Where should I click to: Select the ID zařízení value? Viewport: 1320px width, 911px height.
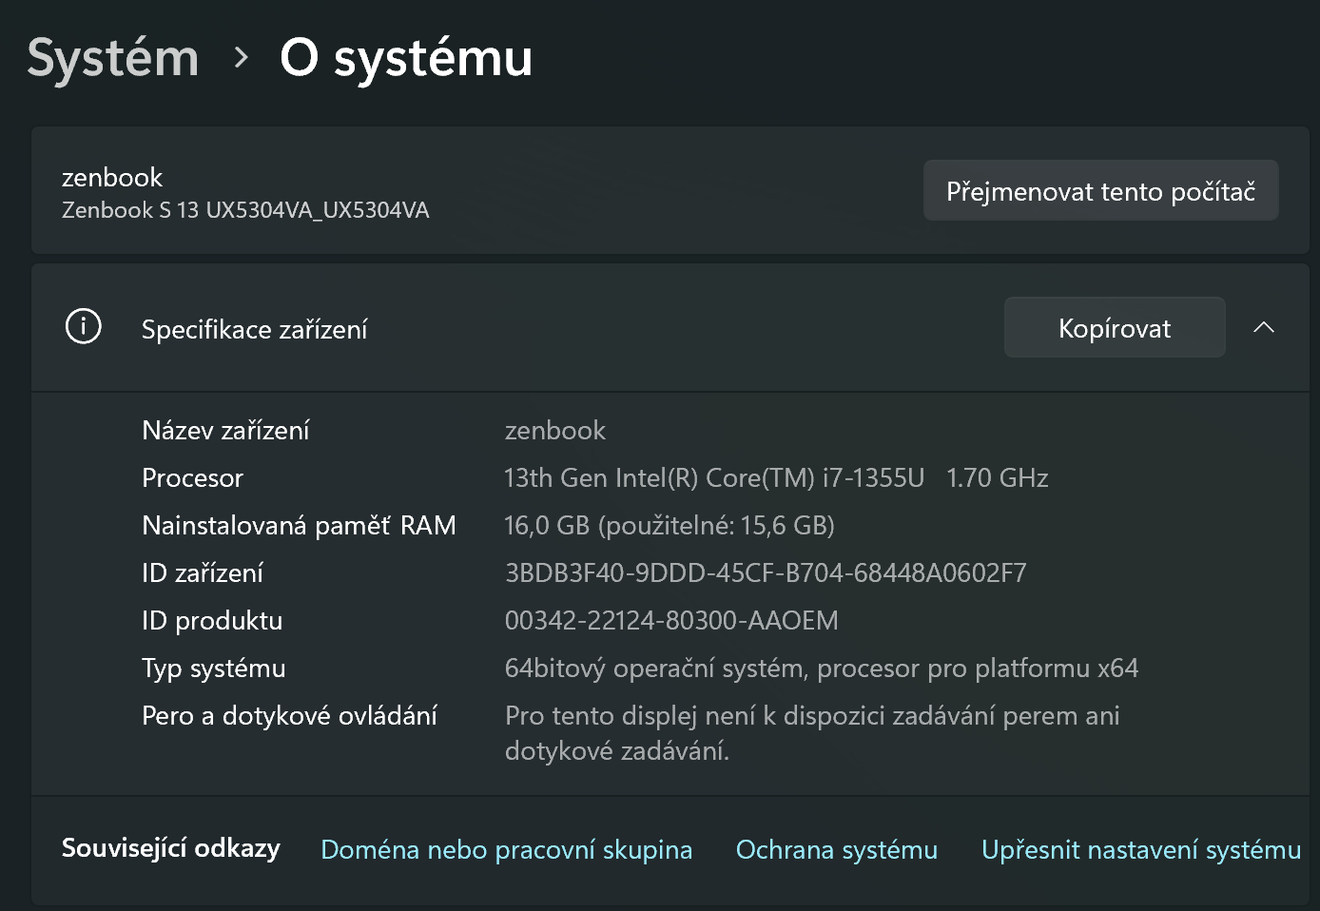[766, 572]
